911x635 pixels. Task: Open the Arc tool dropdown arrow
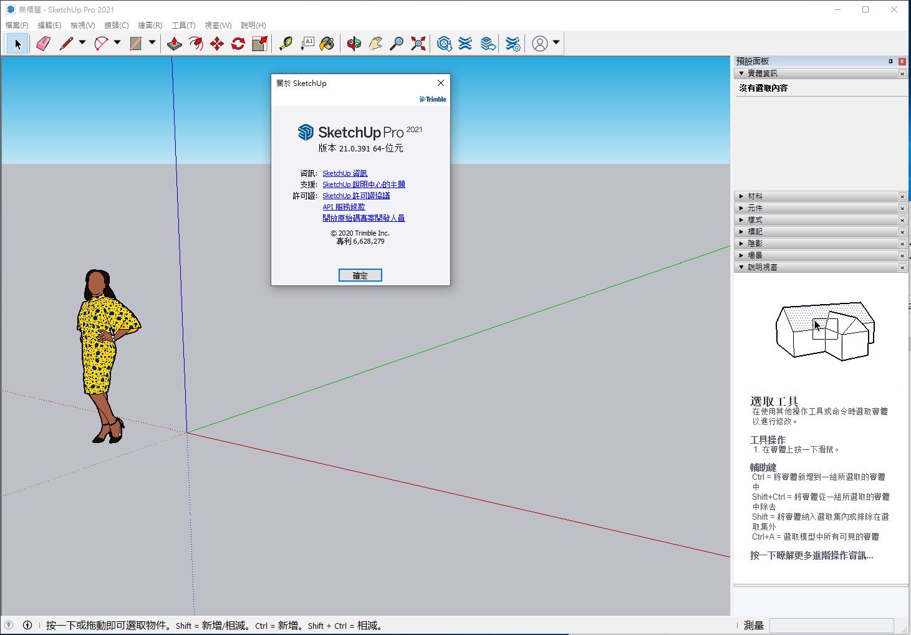click(x=117, y=43)
